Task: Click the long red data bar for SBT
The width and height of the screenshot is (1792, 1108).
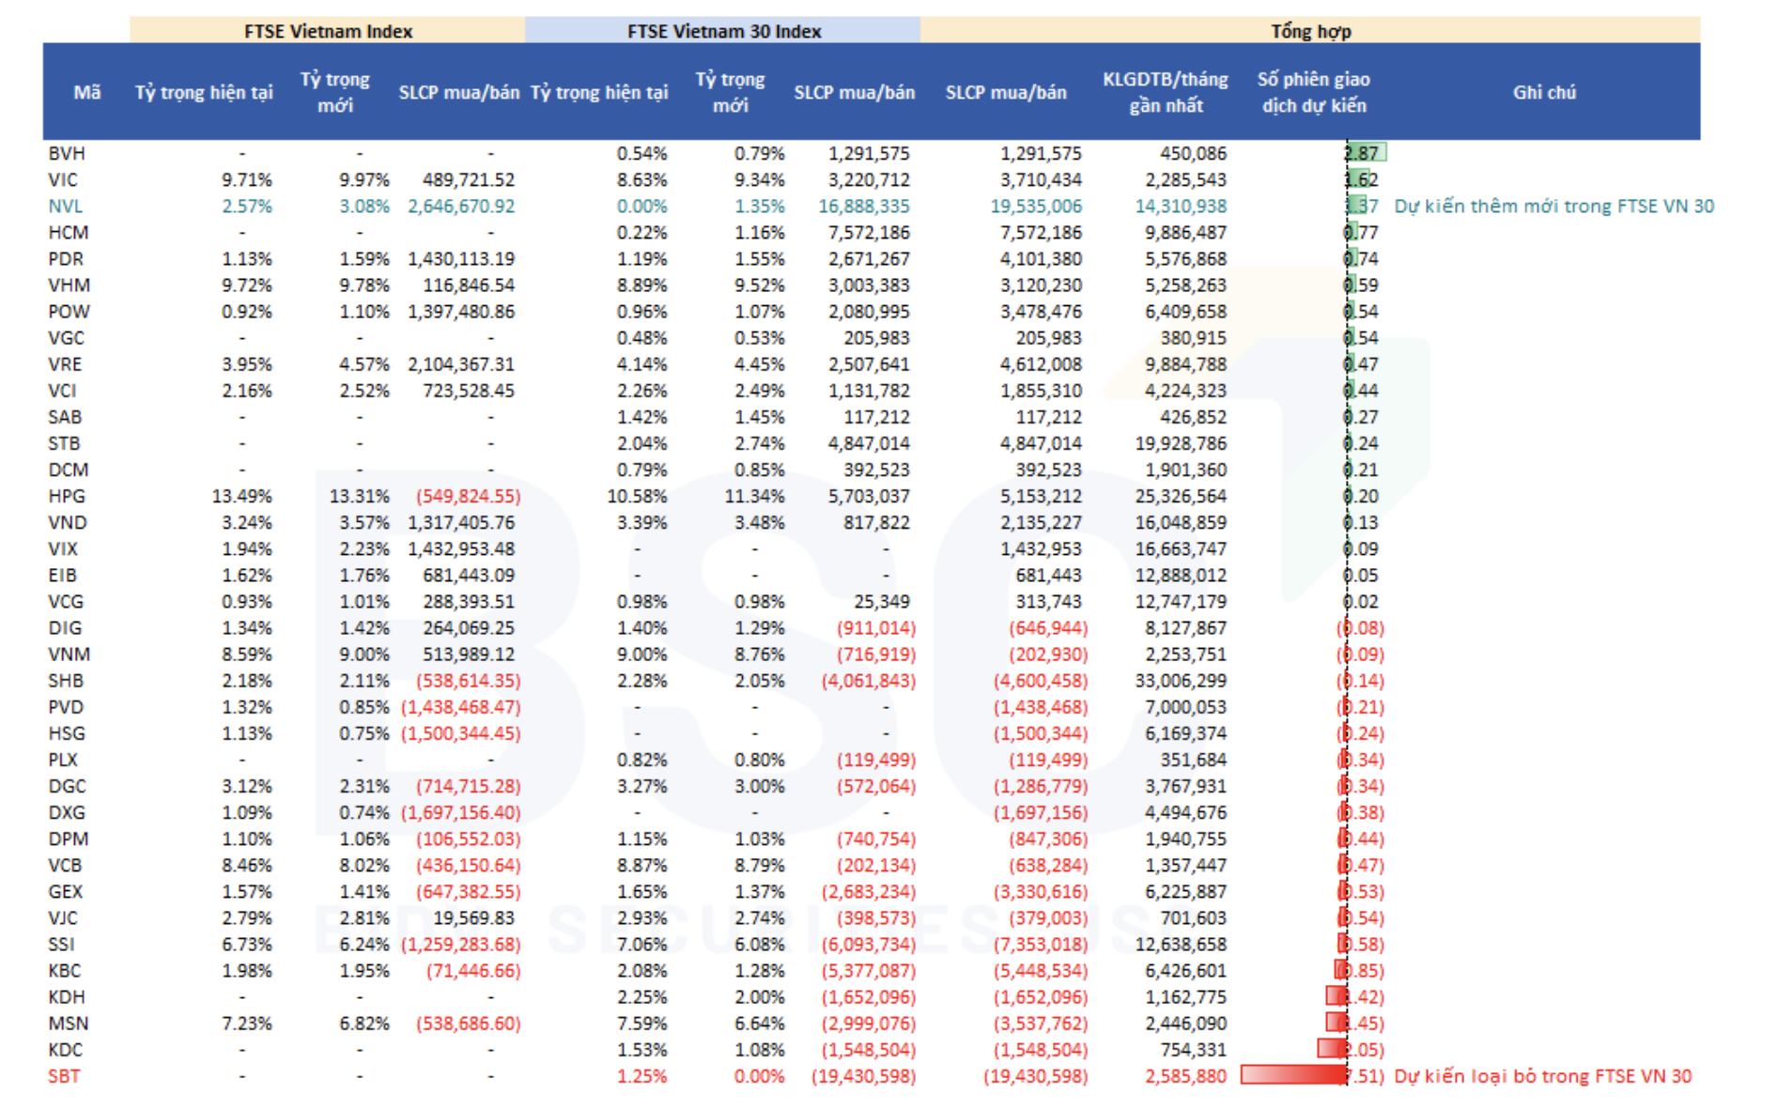Action: [x=1293, y=1075]
